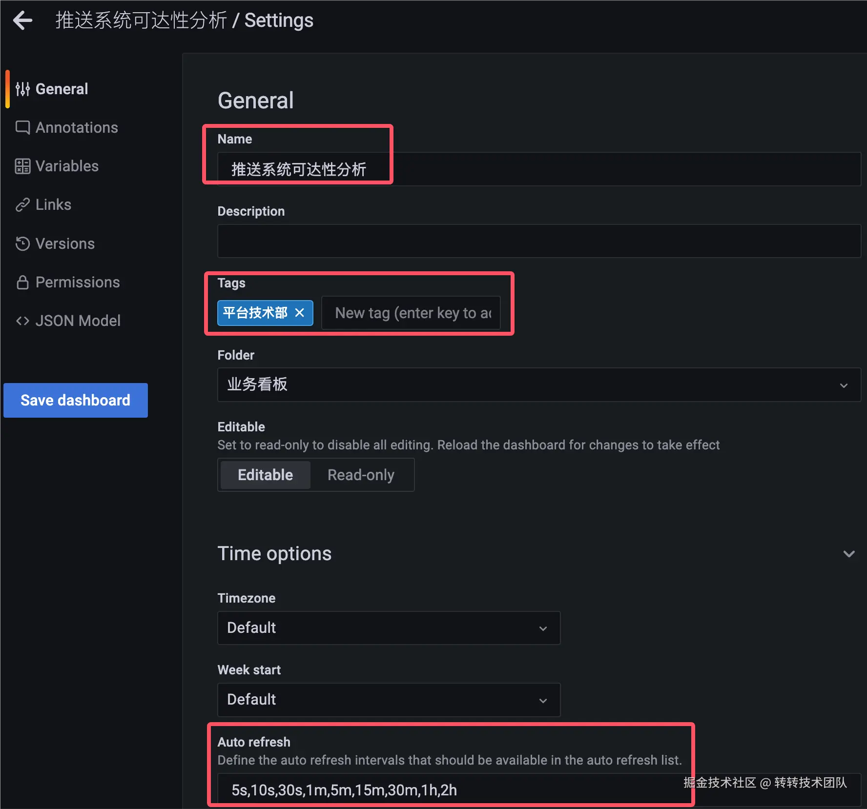
Task: Click the chain link icon beside Links
Action: click(22, 204)
